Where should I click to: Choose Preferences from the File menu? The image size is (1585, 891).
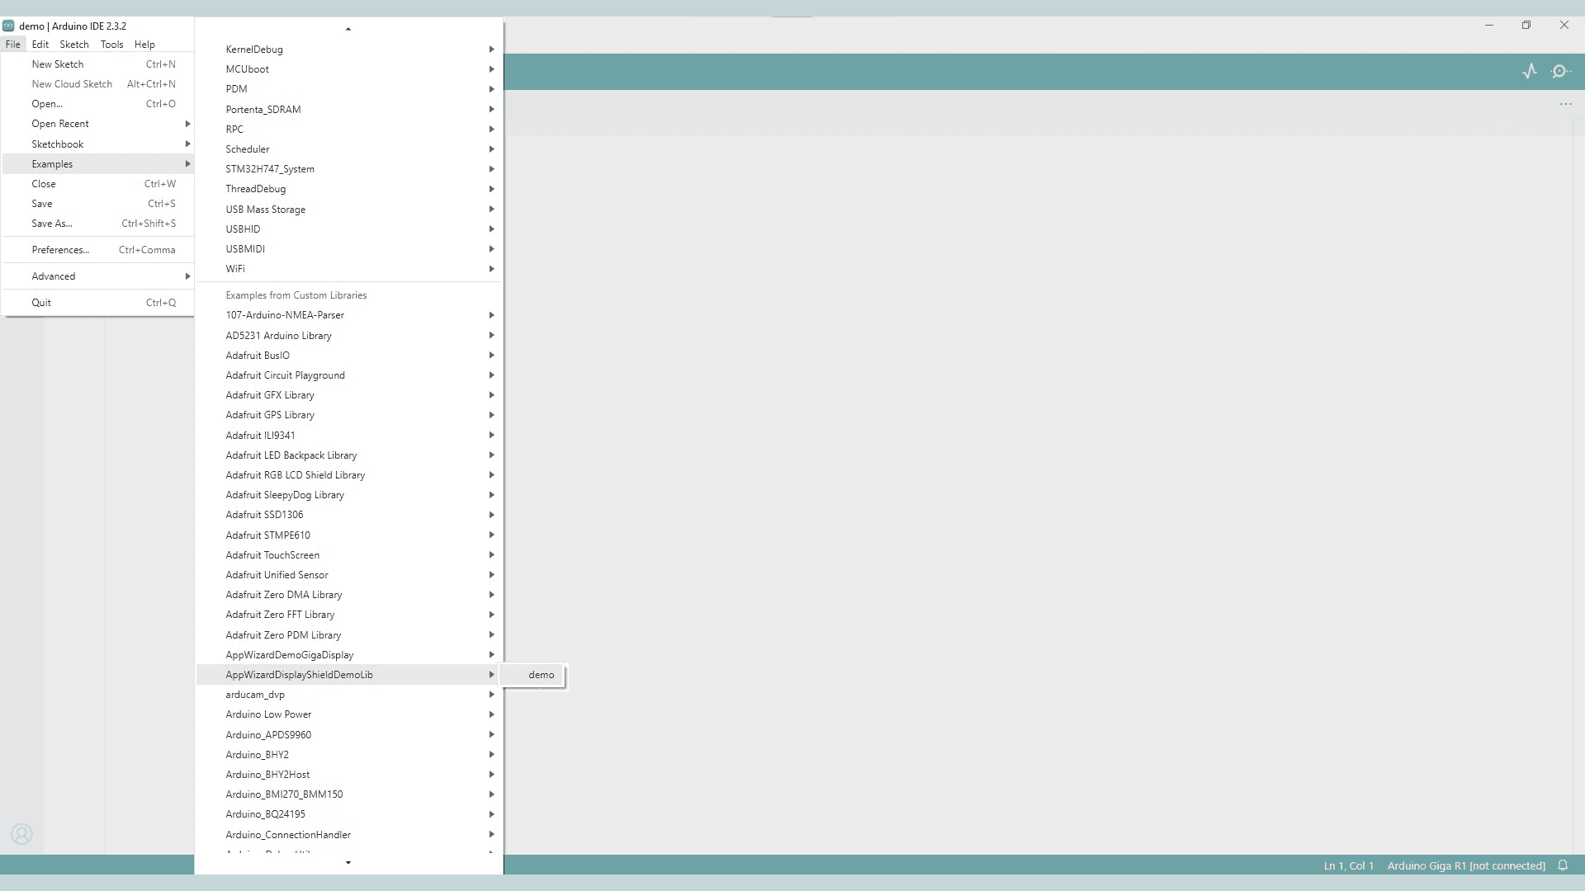pyautogui.click(x=59, y=249)
